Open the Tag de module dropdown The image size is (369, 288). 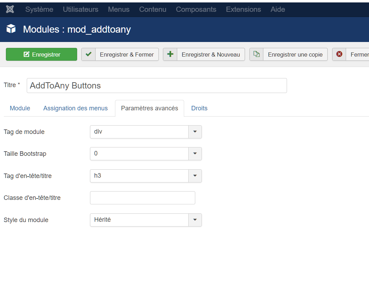pos(146,132)
